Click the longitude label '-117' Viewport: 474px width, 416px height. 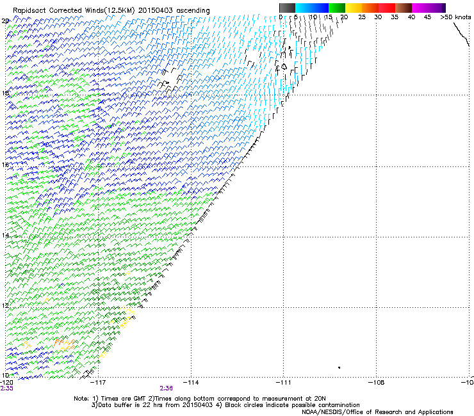[99, 383]
